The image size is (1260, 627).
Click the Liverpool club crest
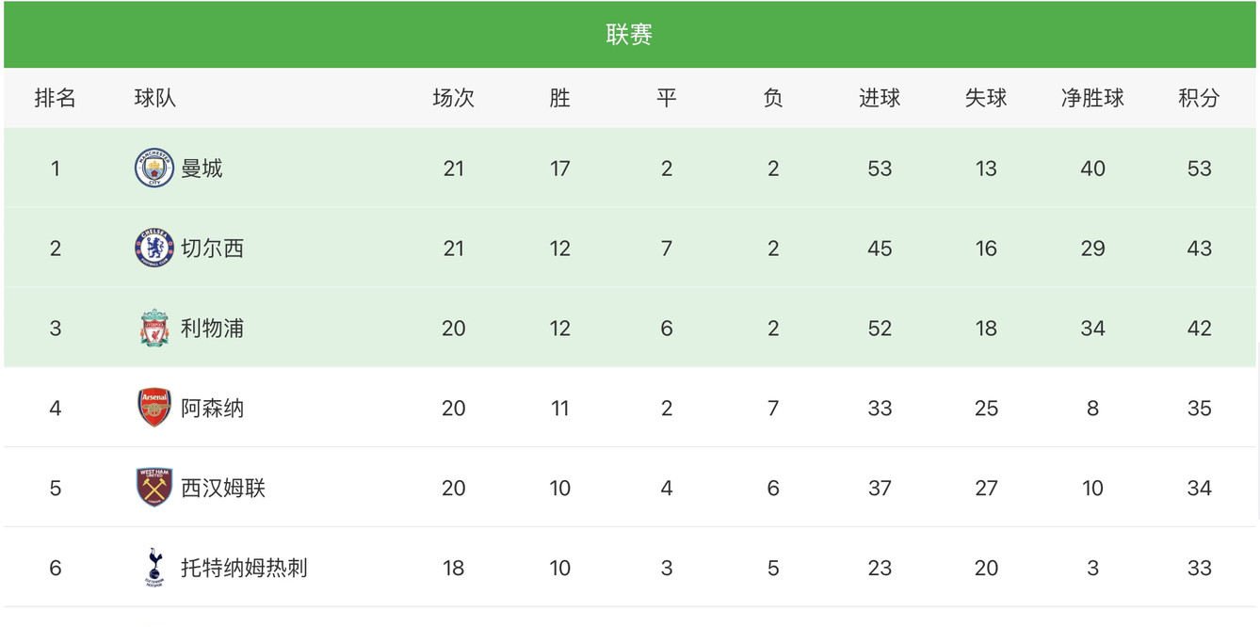[154, 329]
